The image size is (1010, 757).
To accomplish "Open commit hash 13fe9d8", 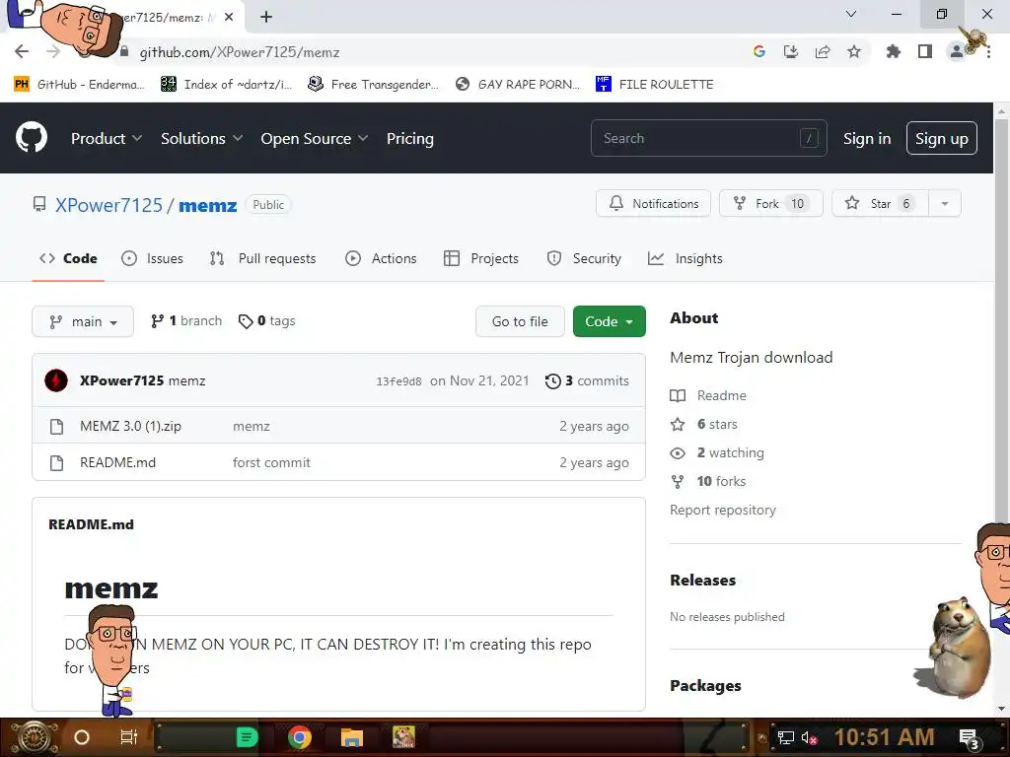I will coord(398,381).
